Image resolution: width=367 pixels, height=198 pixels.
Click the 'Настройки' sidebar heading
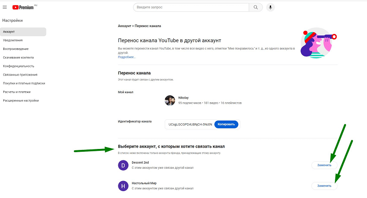click(x=12, y=20)
